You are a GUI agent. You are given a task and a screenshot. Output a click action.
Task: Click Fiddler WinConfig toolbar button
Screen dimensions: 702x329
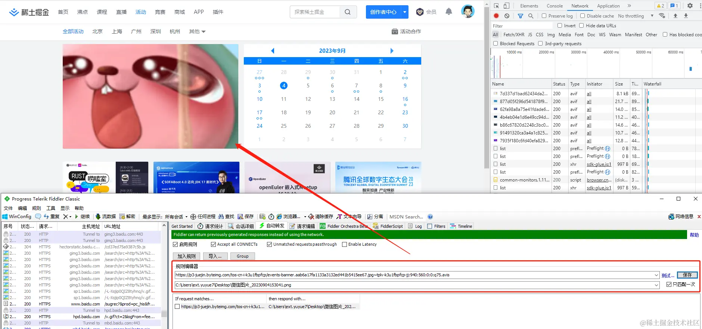coord(17,217)
